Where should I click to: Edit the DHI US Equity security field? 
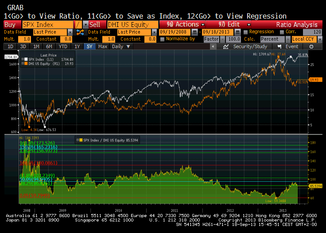click(x=133, y=25)
